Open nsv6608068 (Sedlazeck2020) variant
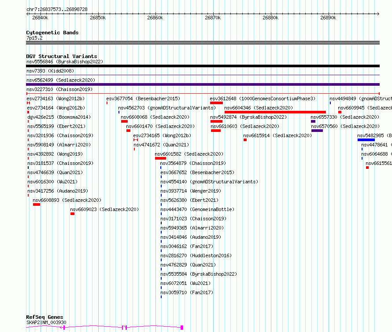Viewport: 392px width, 332px height. click(x=155, y=117)
